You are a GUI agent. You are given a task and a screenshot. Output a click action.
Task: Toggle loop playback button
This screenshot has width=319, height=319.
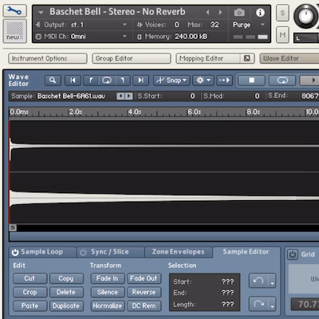click(282, 81)
